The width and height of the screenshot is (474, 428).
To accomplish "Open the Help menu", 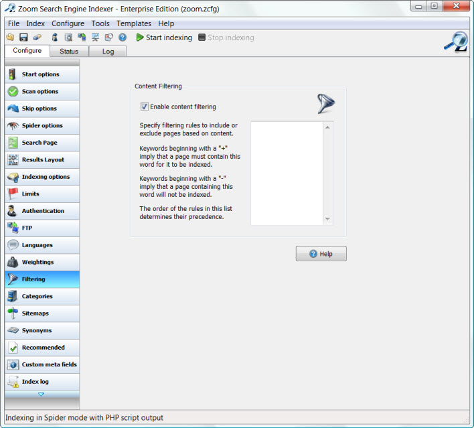I will pyautogui.click(x=166, y=23).
